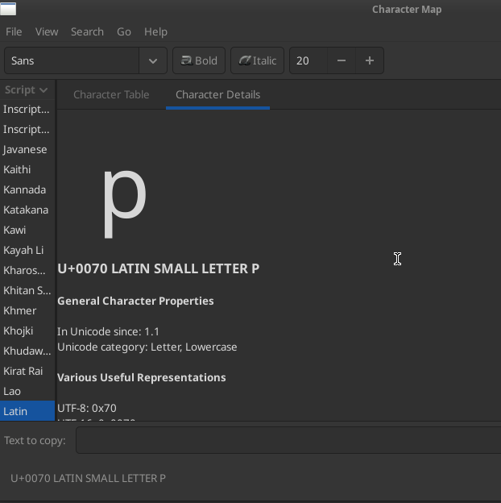Decrease font size with the minus button
Screen dimensions: 501x503
pyautogui.click(x=342, y=60)
